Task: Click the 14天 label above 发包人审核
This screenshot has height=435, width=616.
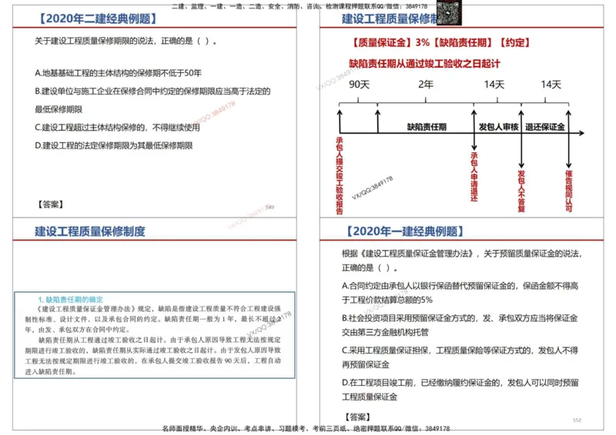Action: coord(494,85)
